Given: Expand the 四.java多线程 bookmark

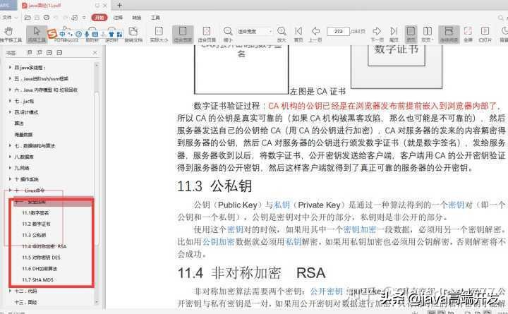Looking at the screenshot, I should (10, 68).
